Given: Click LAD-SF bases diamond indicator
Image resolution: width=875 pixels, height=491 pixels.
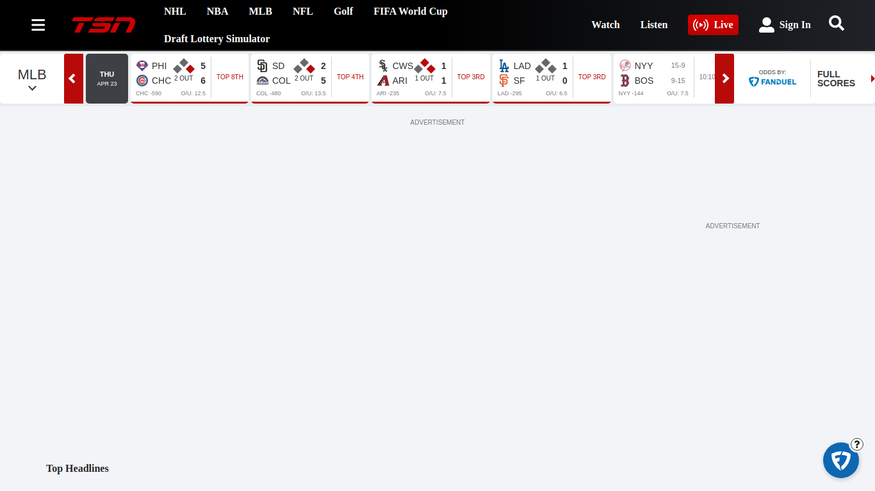Looking at the screenshot, I should (546, 65).
